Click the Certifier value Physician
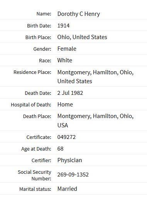147x197 pixels. pos(69,160)
